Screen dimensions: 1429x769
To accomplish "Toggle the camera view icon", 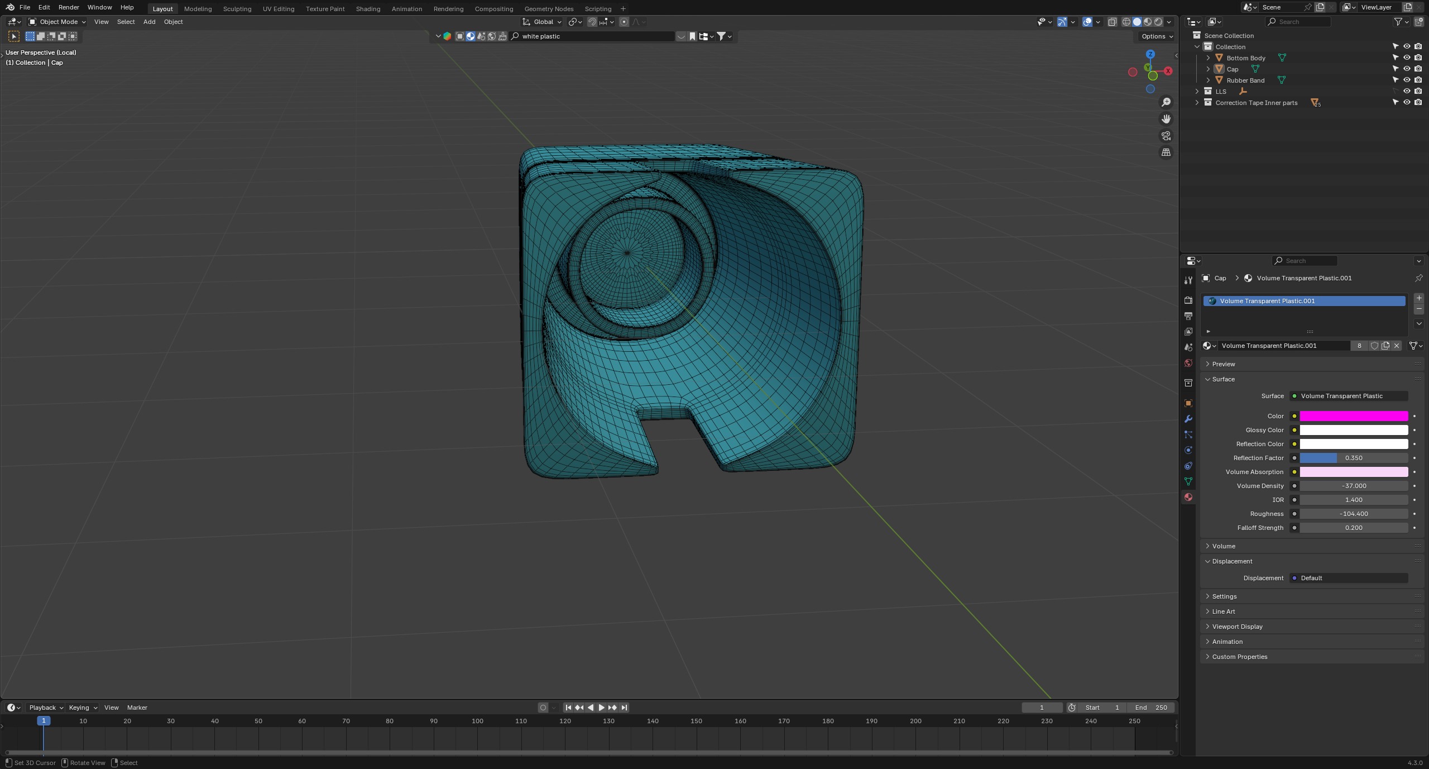I will [1166, 136].
